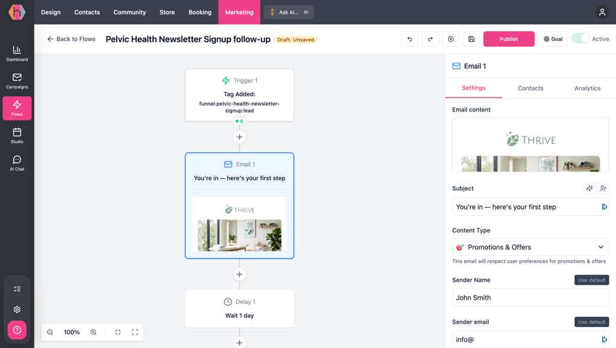The height and width of the screenshot is (348, 616).
Task: Open the Booking menu
Action: 200,12
